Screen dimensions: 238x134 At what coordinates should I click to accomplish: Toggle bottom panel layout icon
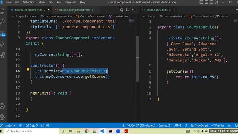tap(206, 2)
